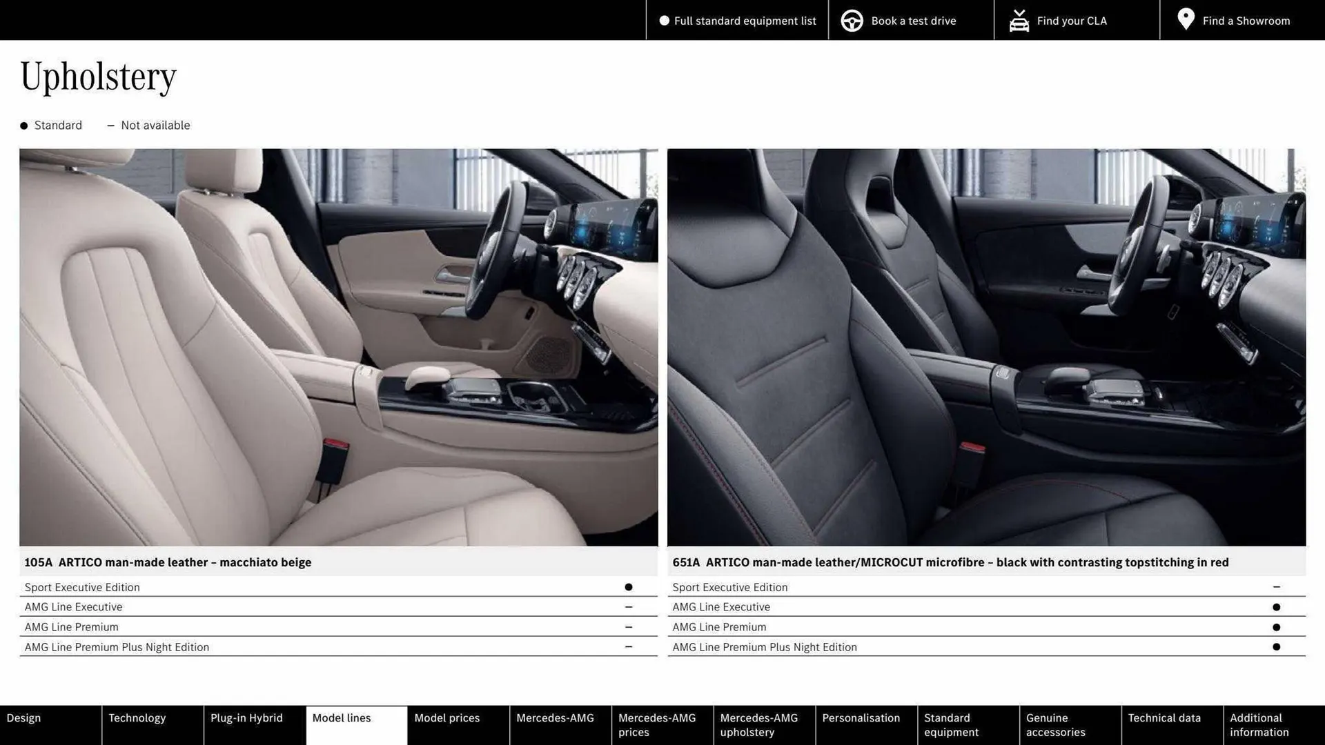
Task: Click the Full standard equipment list bullet icon
Action: pos(663,21)
